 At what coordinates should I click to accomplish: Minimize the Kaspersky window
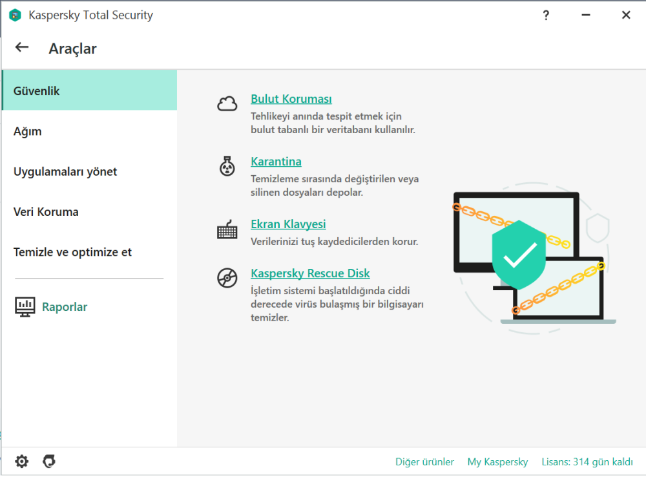(586, 16)
